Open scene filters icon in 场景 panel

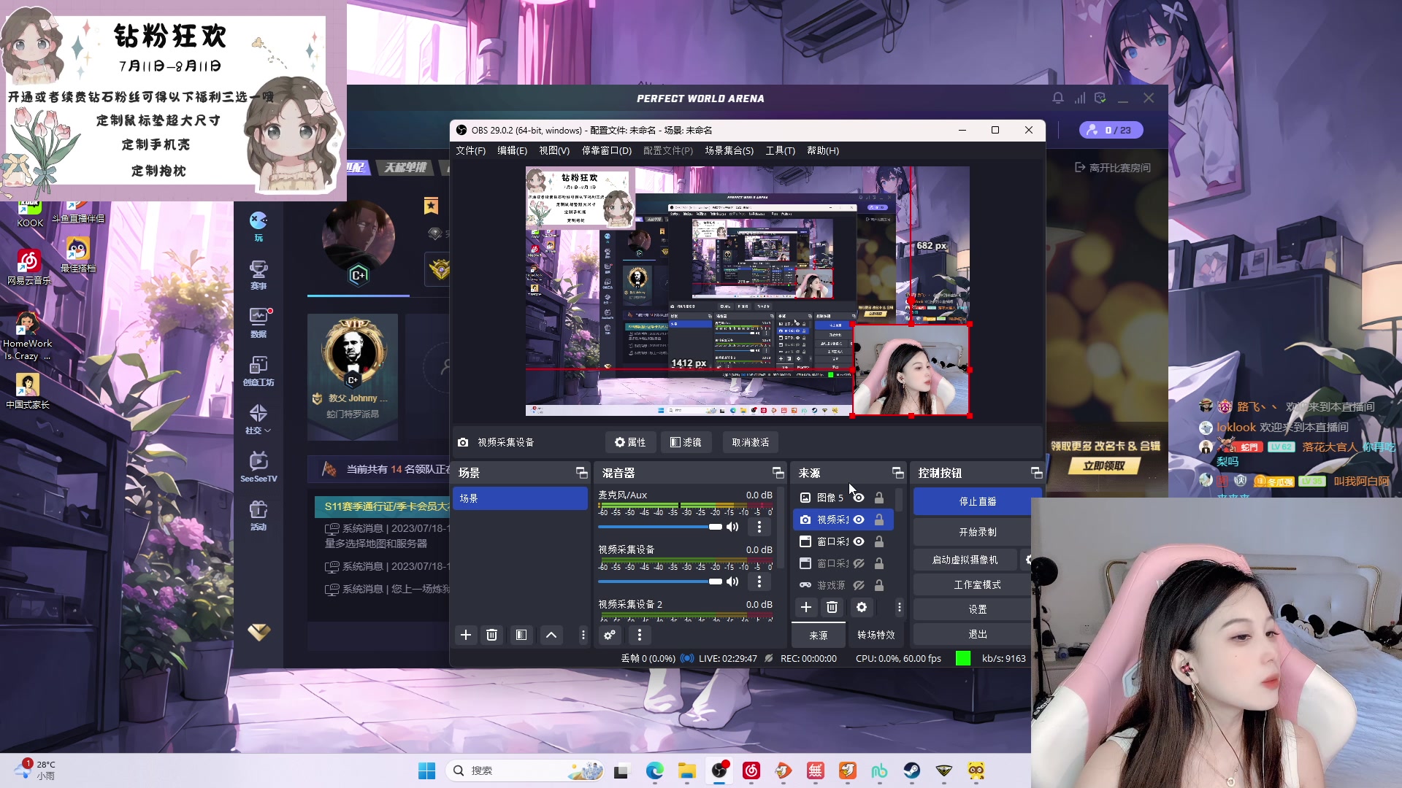521,635
